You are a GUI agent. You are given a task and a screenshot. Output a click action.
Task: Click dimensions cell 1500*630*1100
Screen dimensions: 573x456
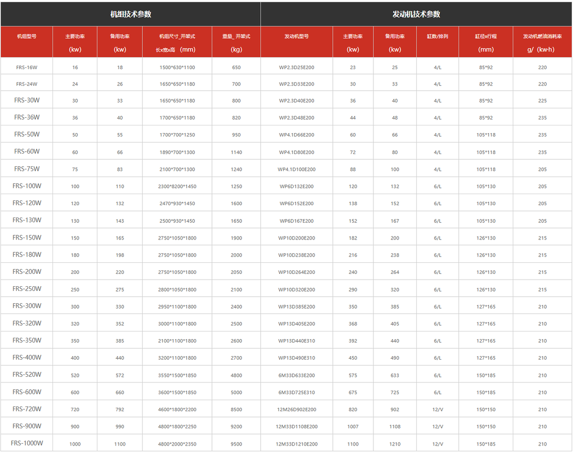[177, 67]
